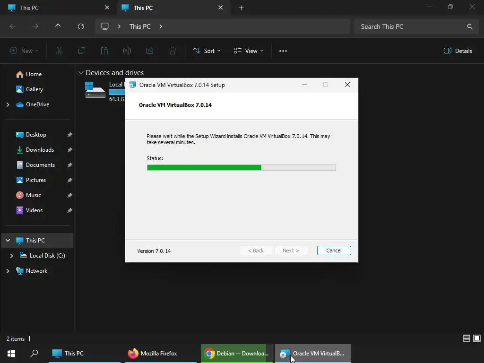Open the Desktop quick access folder
Image resolution: width=484 pixels, height=363 pixels.
(x=36, y=135)
